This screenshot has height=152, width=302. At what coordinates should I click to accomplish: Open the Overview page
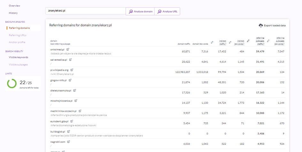[x=14, y=6]
